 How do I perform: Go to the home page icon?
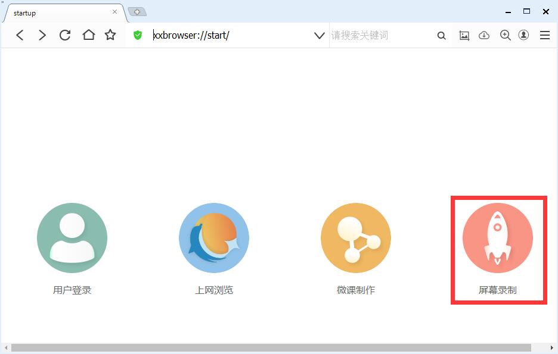[88, 36]
